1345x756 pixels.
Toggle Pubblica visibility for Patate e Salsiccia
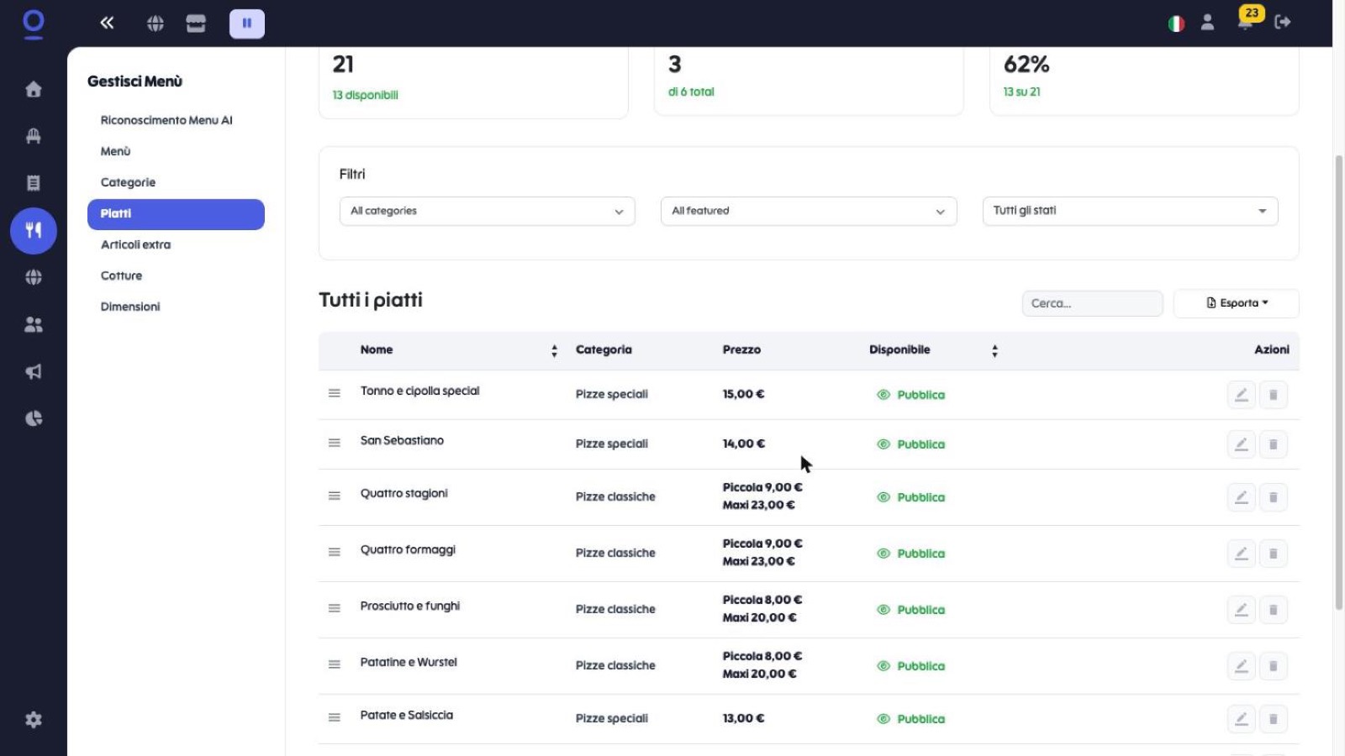910,719
